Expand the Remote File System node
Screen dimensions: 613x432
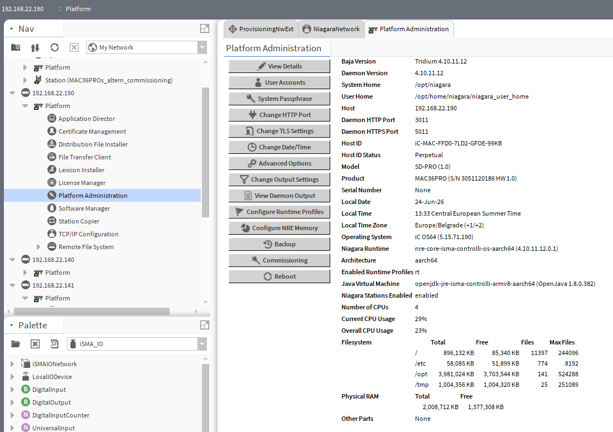click(x=38, y=247)
